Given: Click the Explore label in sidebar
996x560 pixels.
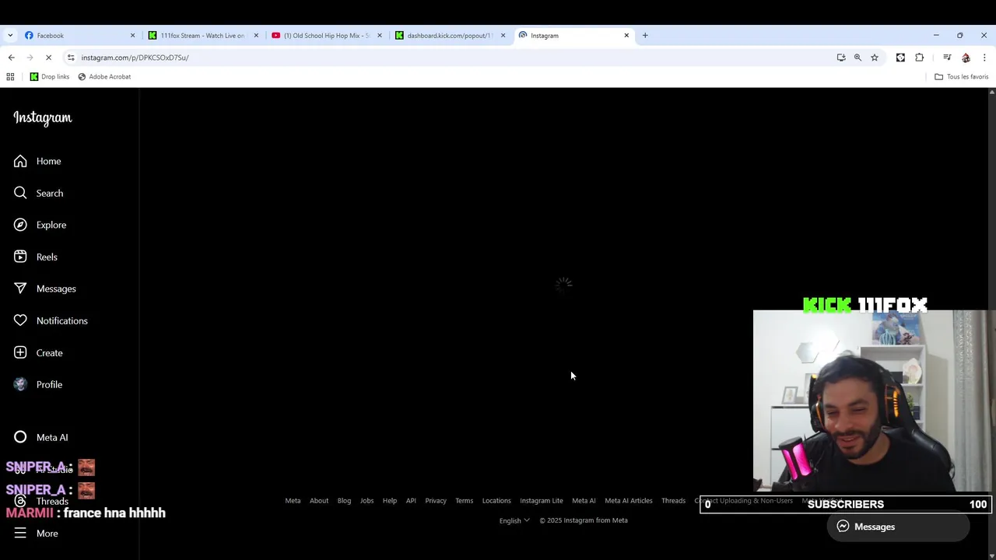Looking at the screenshot, I should 51,225.
